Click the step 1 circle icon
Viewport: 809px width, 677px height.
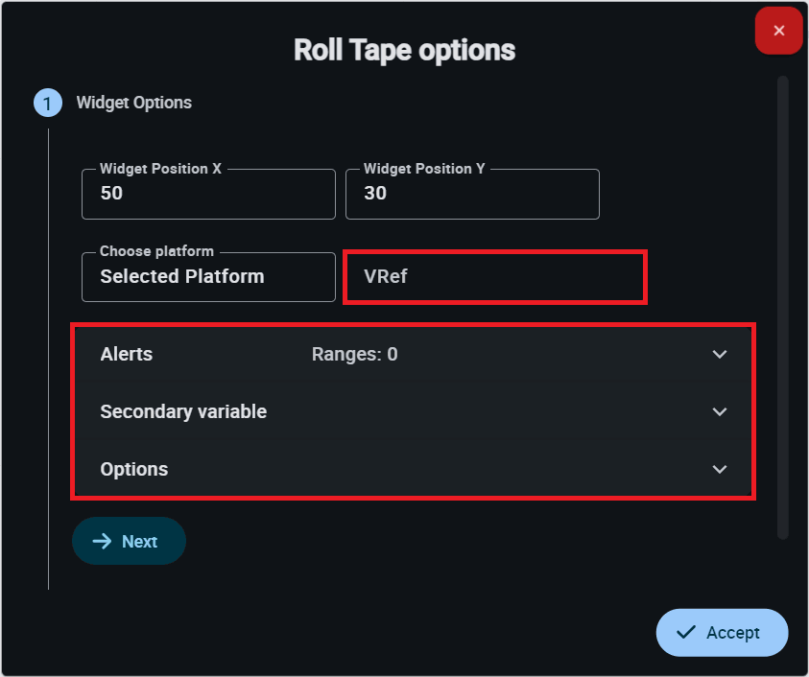pyautogui.click(x=48, y=103)
